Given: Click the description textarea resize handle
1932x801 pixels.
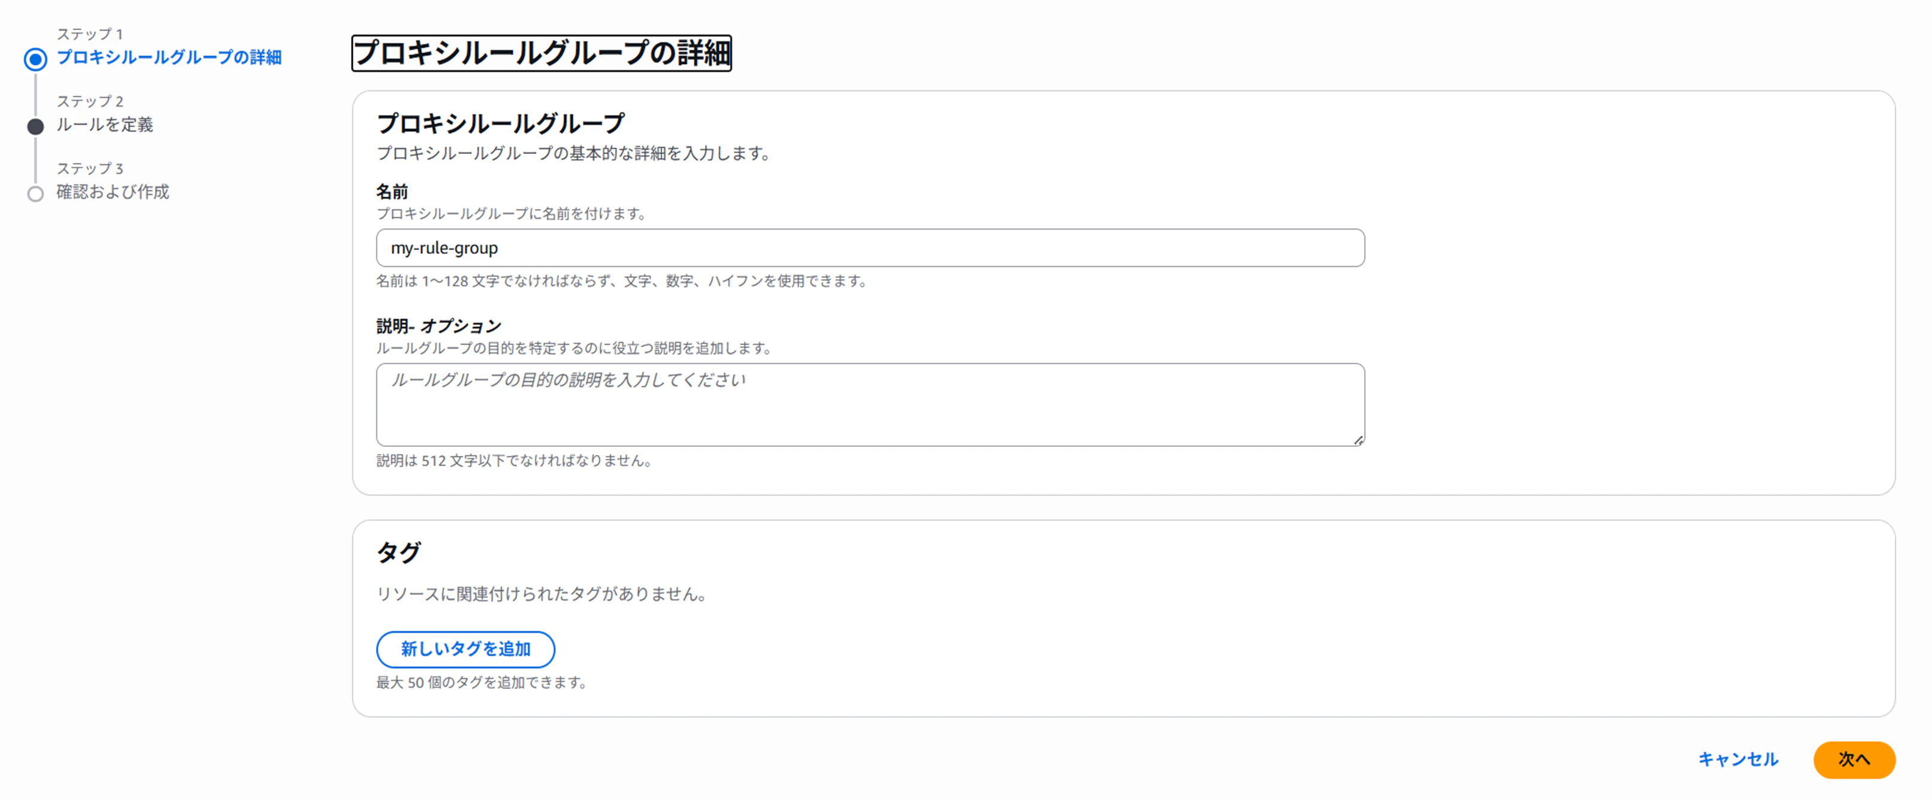Looking at the screenshot, I should click(1358, 440).
